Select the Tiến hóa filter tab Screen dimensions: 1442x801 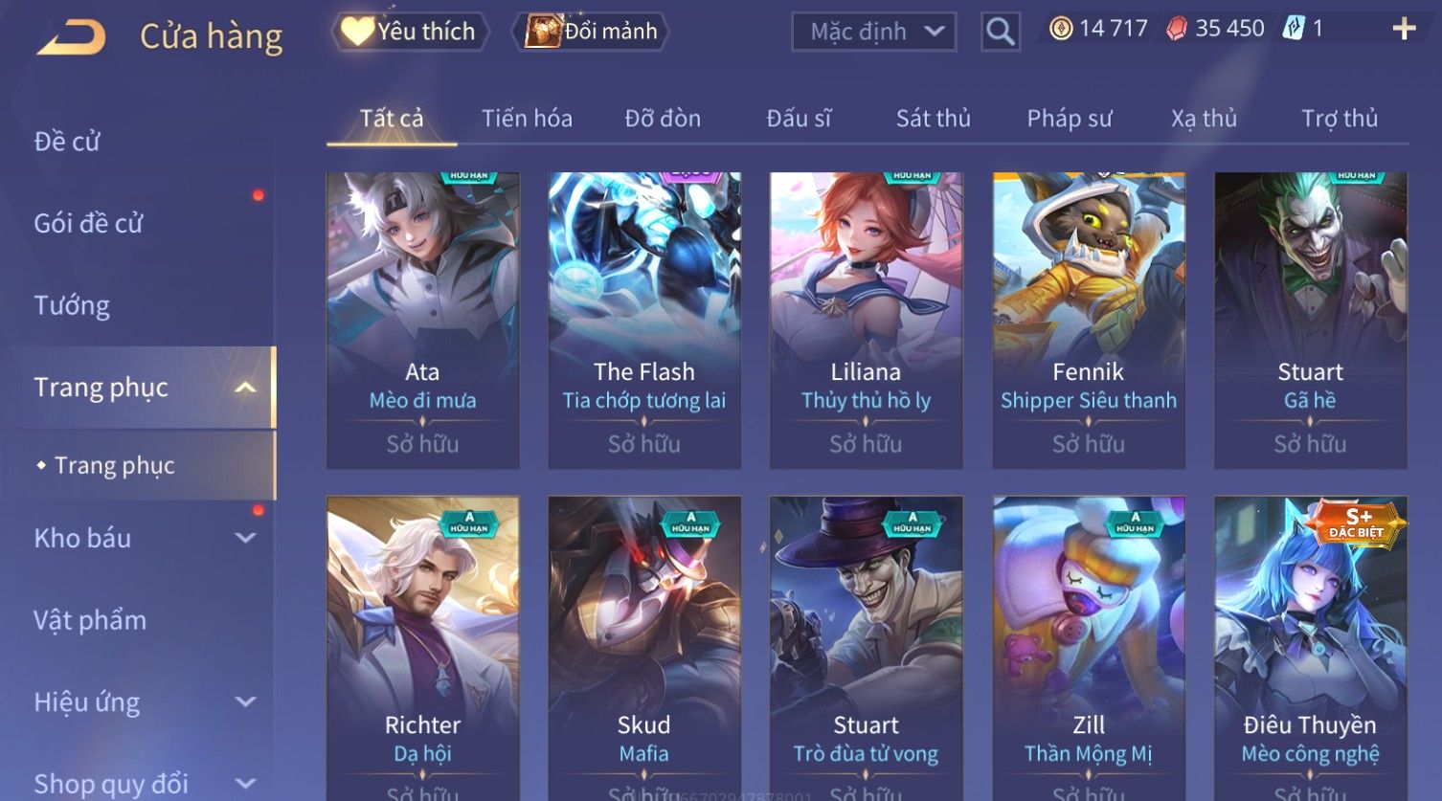pos(527,119)
